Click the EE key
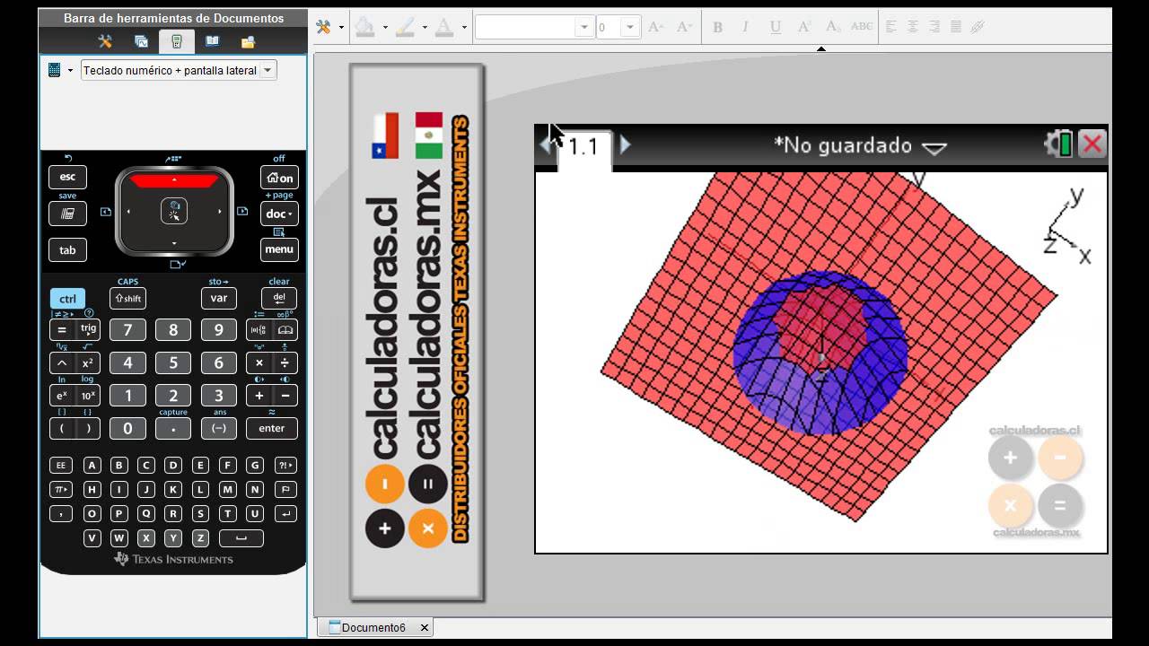This screenshot has width=1149, height=646. pos(60,465)
